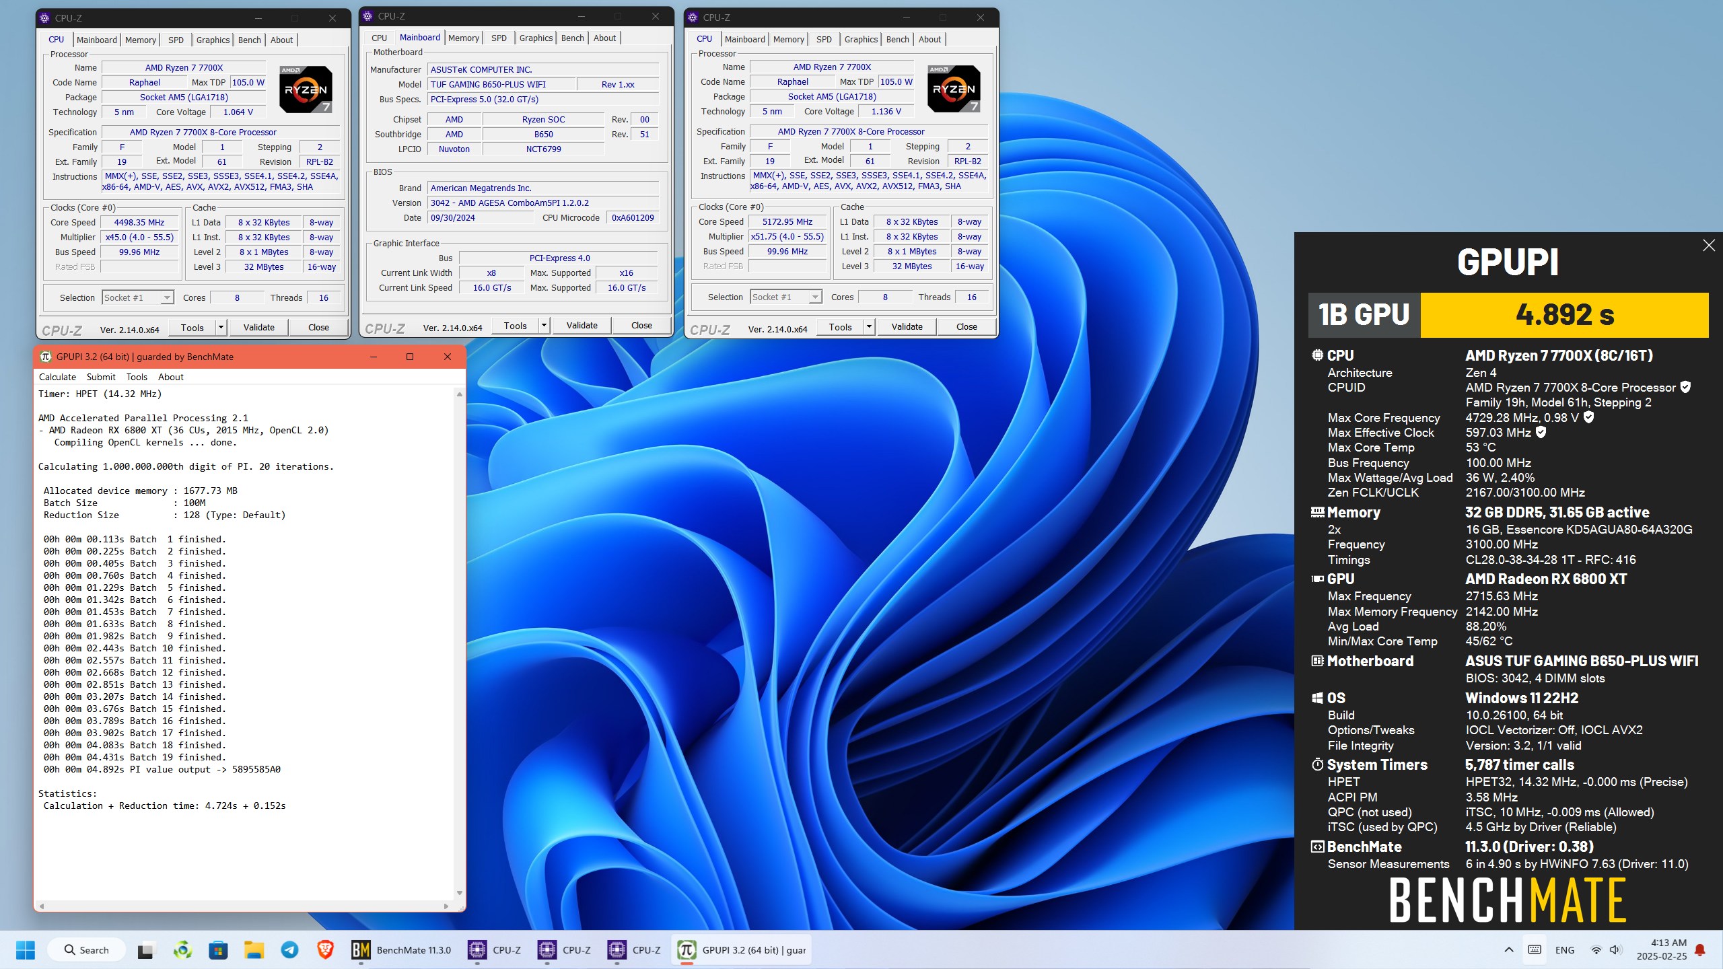The height and width of the screenshot is (969, 1723).
Task: Click the CPUID verified shield badge
Action: [x=1685, y=387]
